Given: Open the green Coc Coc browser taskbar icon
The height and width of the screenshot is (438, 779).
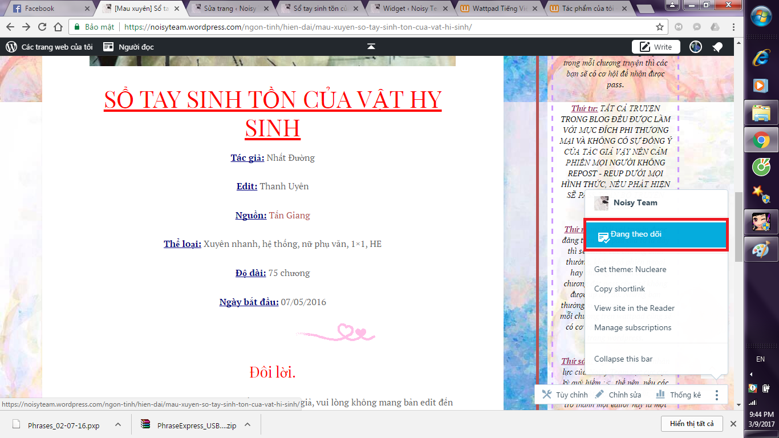Looking at the screenshot, I should pos(761,167).
